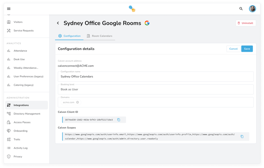Uninstall the integration
264x168 pixels.
pos(245,23)
